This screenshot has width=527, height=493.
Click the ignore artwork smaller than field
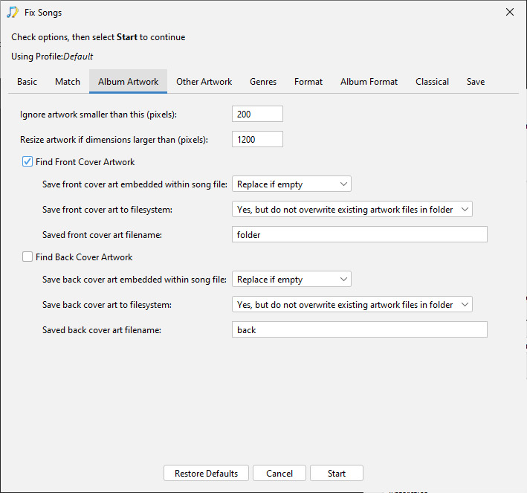257,114
